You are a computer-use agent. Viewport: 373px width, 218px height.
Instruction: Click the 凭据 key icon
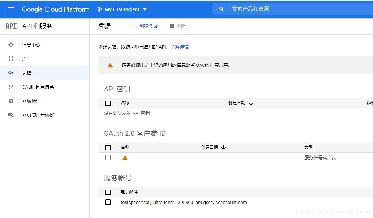[11, 73]
